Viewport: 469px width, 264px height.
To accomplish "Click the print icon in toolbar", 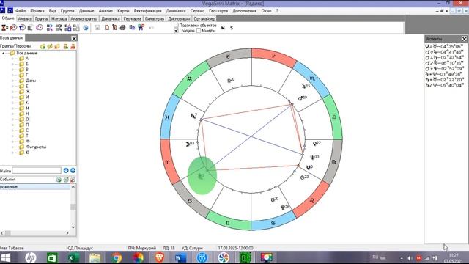I will click(x=122, y=28).
